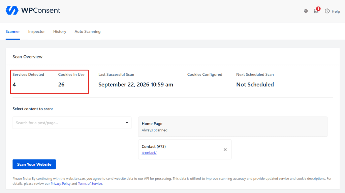The width and height of the screenshot is (345, 193).
Task: Open the Auto Scanning tab
Action: (88, 31)
